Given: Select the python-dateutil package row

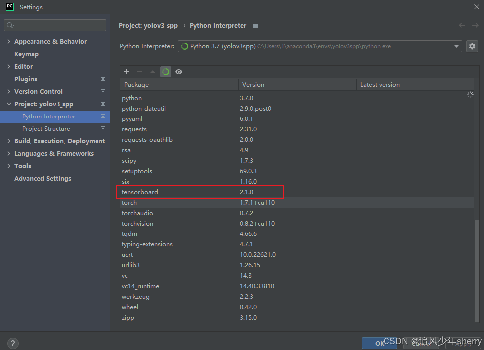Looking at the screenshot, I should pyautogui.click(x=297, y=109).
